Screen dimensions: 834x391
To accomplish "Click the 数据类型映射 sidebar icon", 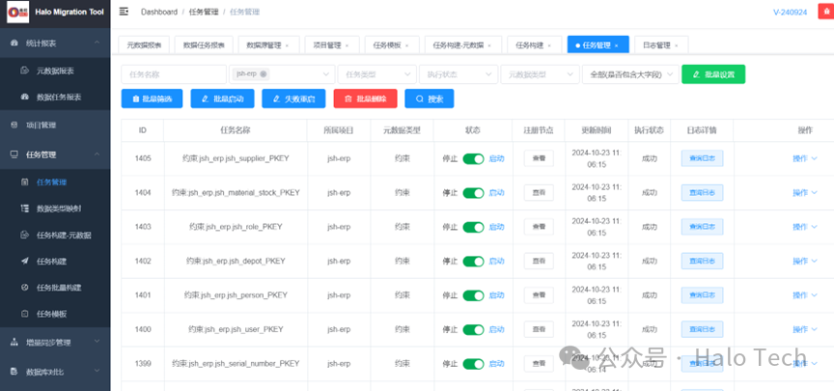I will (24, 209).
